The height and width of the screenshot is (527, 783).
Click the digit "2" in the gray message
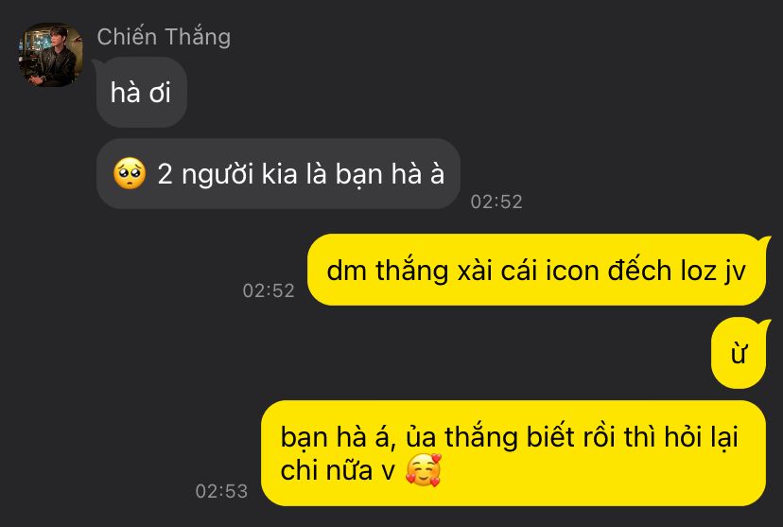coord(165,174)
